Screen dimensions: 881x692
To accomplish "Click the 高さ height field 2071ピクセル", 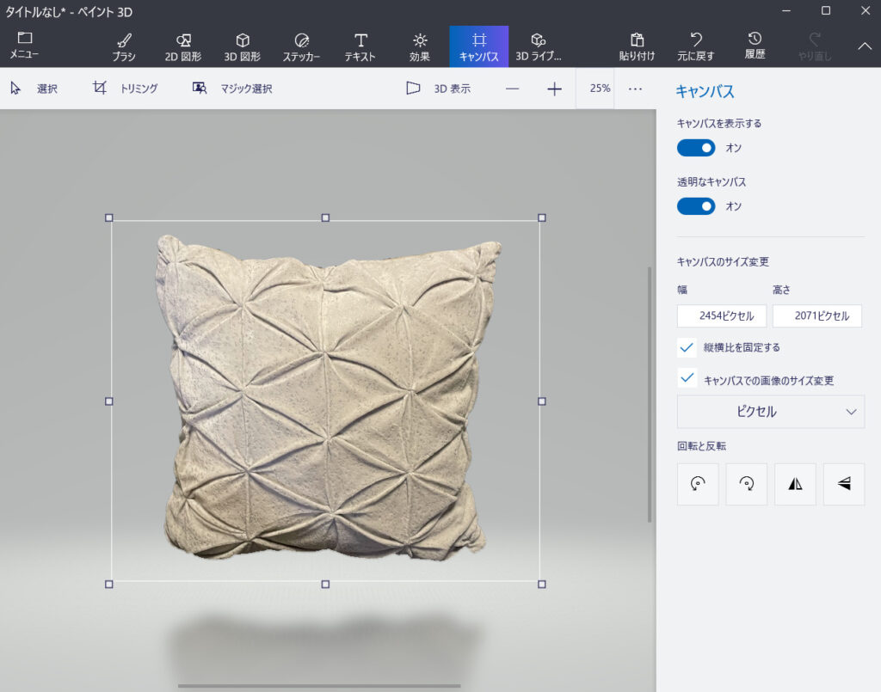I will (x=817, y=316).
